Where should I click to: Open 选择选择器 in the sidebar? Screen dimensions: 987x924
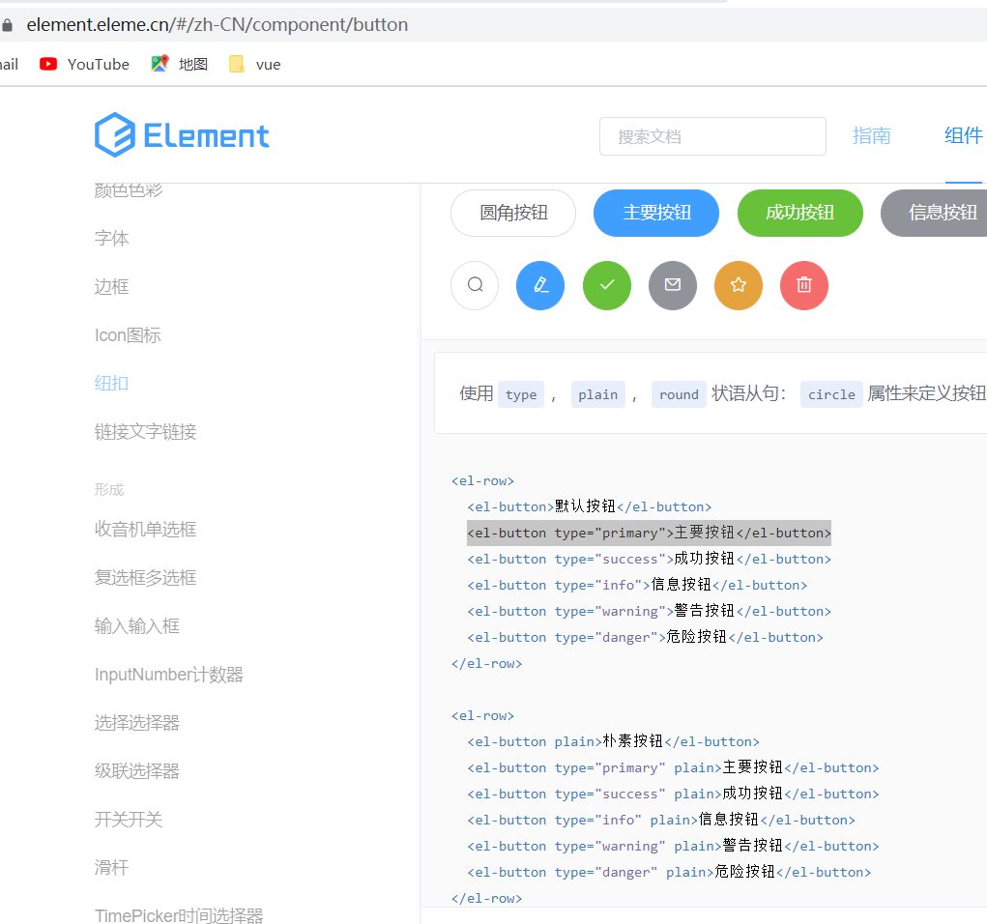(x=136, y=723)
